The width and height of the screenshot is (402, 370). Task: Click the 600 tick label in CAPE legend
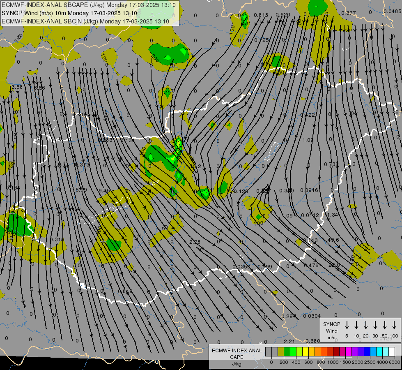tap(308, 362)
